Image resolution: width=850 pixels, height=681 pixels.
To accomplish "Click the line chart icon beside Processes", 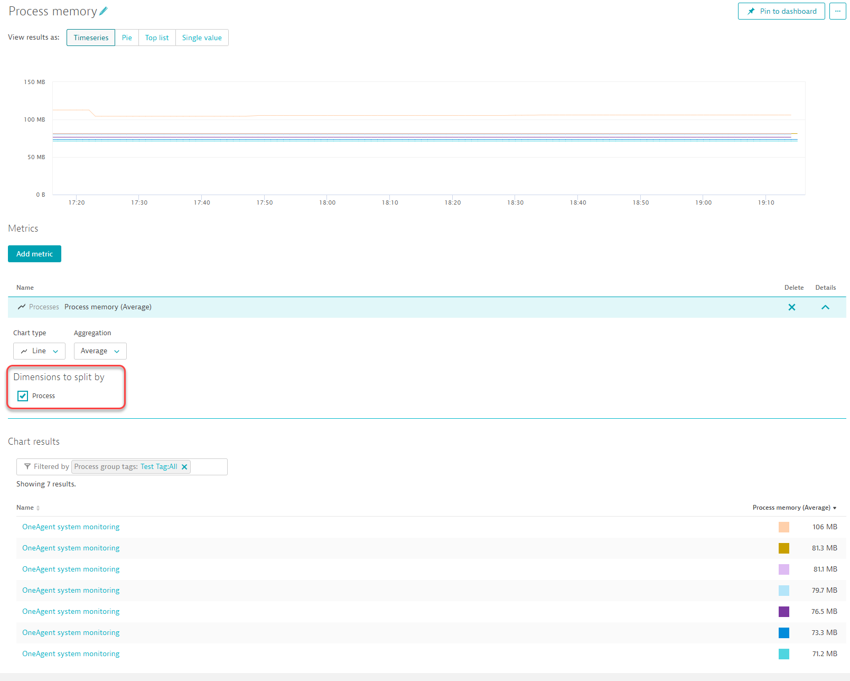I will 22,307.
